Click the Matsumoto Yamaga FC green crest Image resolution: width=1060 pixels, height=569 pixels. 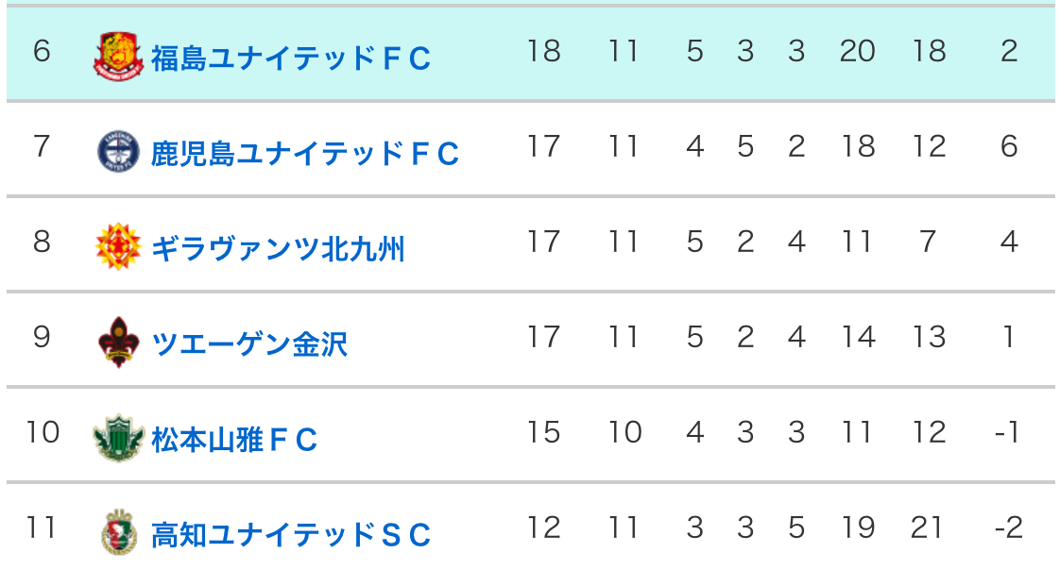(x=118, y=438)
